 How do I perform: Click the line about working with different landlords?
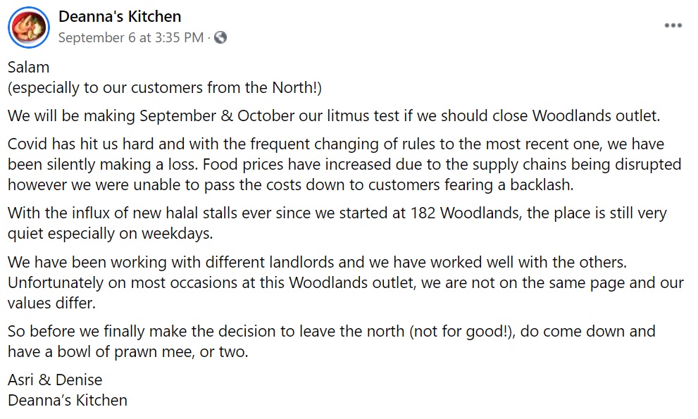(x=317, y=261)
